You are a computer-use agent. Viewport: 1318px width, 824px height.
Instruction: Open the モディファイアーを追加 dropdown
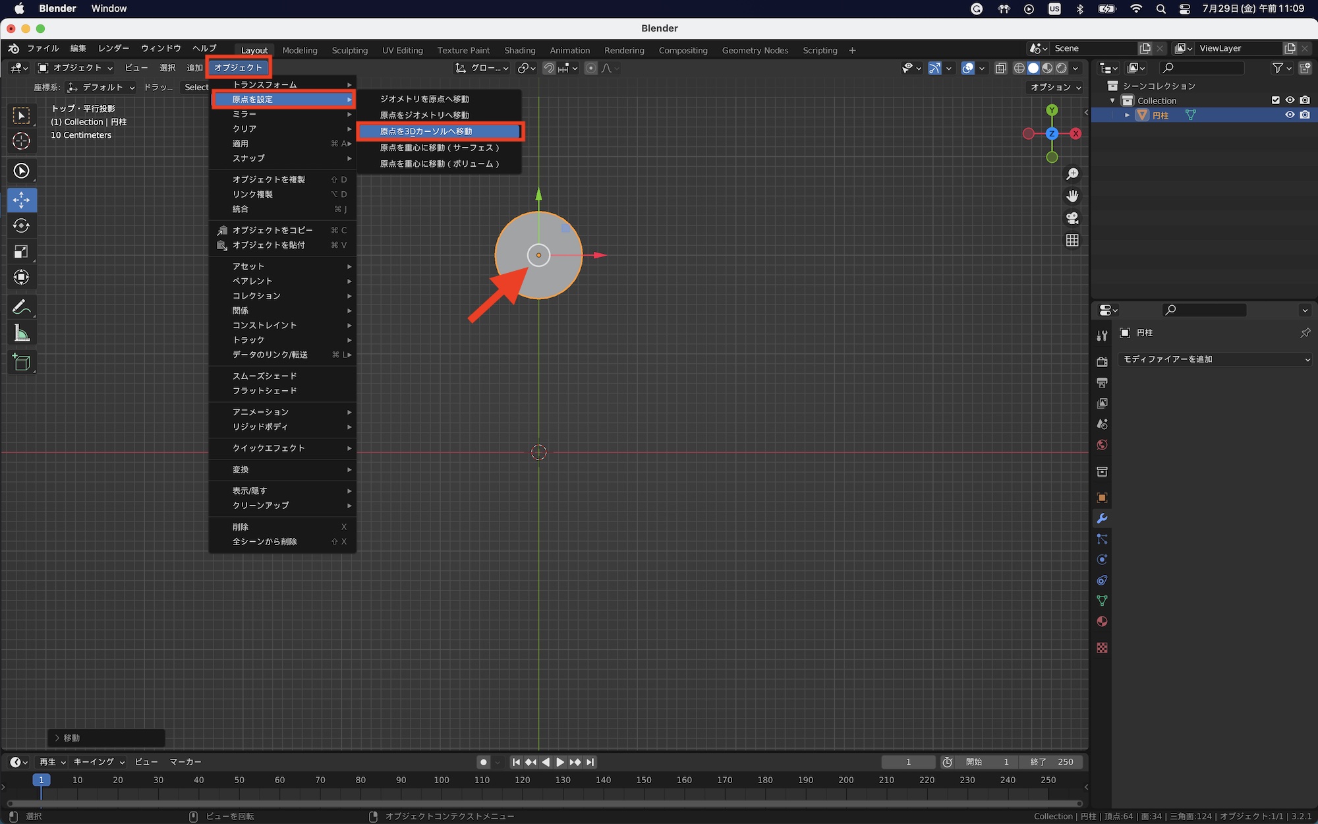1215,359
